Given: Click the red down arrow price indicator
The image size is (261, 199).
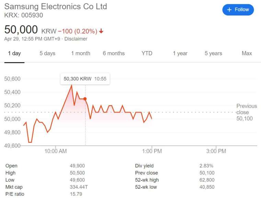Looking at the screenshot, I should [101, 31].
